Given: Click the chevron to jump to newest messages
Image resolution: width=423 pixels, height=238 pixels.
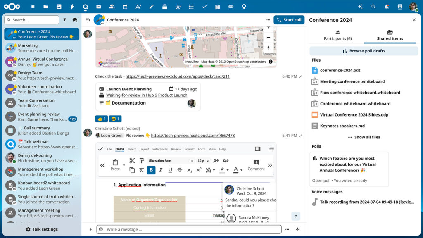Looking at the screenshot, I should [295, 216].
